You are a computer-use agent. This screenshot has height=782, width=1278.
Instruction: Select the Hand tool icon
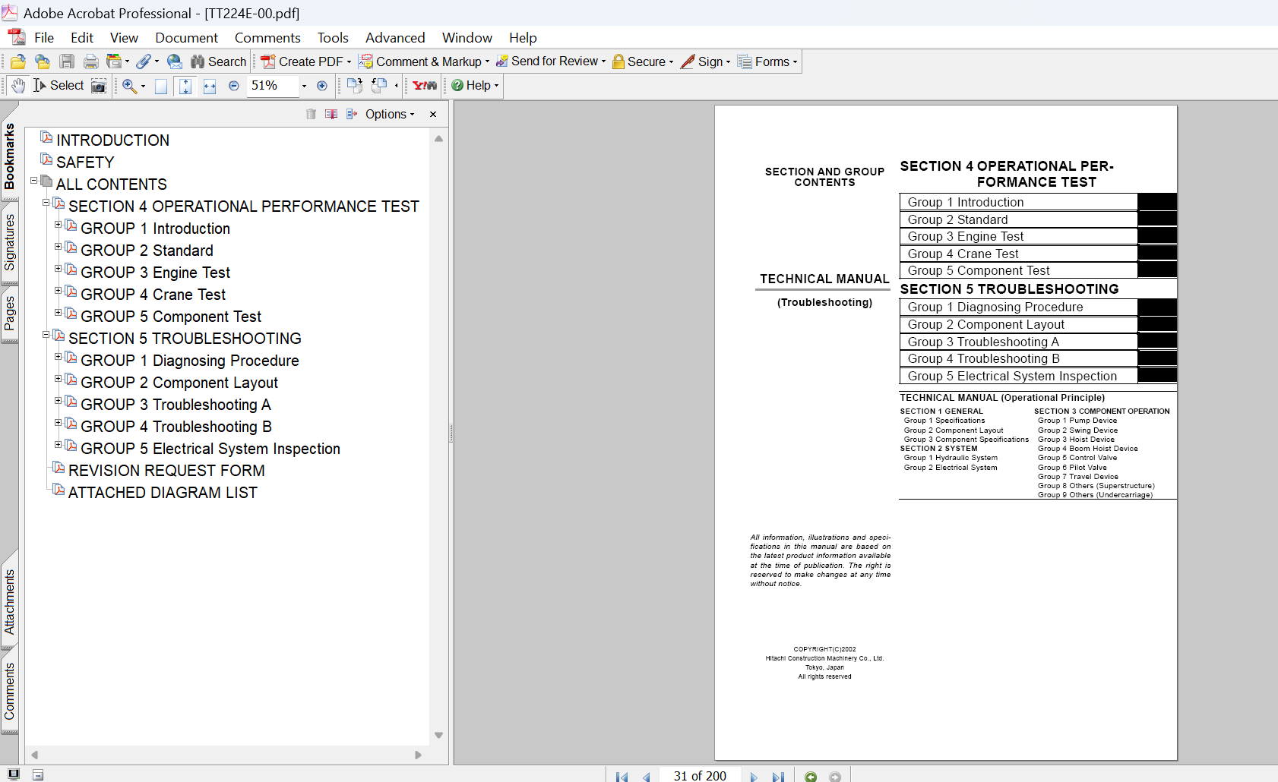18,86
